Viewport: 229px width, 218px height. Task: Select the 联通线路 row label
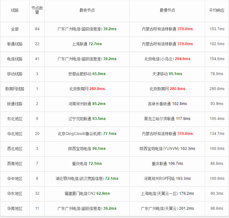pos(15,44)
